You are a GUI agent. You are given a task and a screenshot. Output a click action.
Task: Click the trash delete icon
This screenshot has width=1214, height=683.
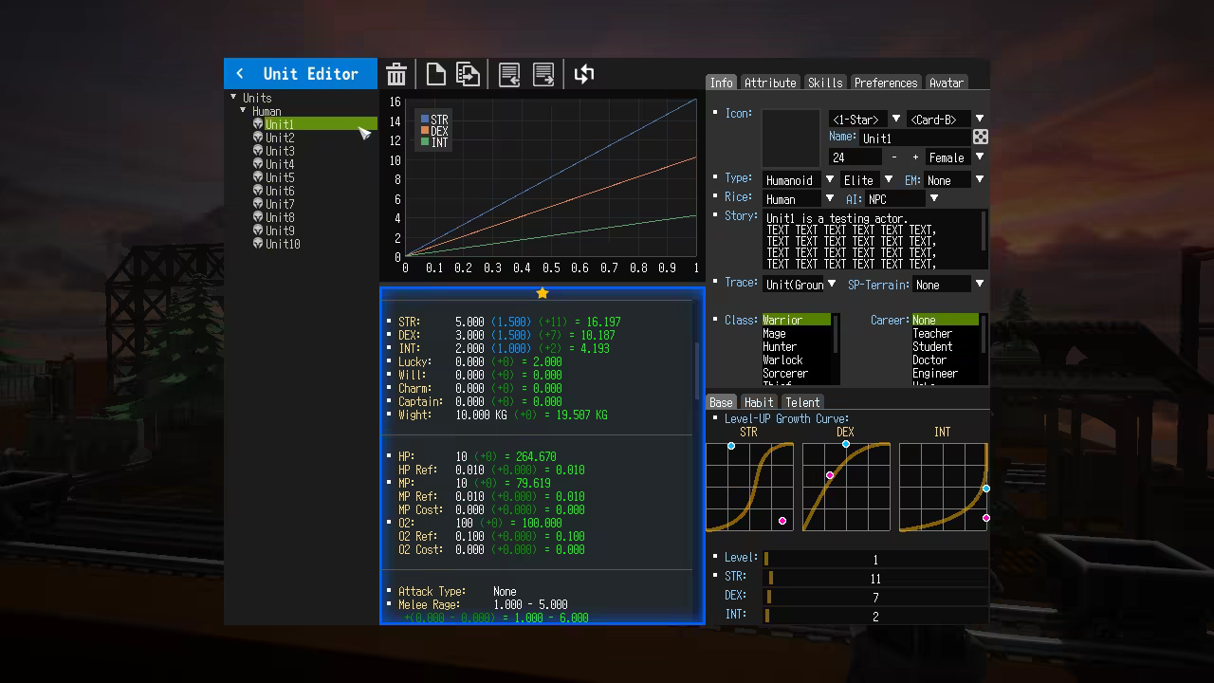[396, 74]
